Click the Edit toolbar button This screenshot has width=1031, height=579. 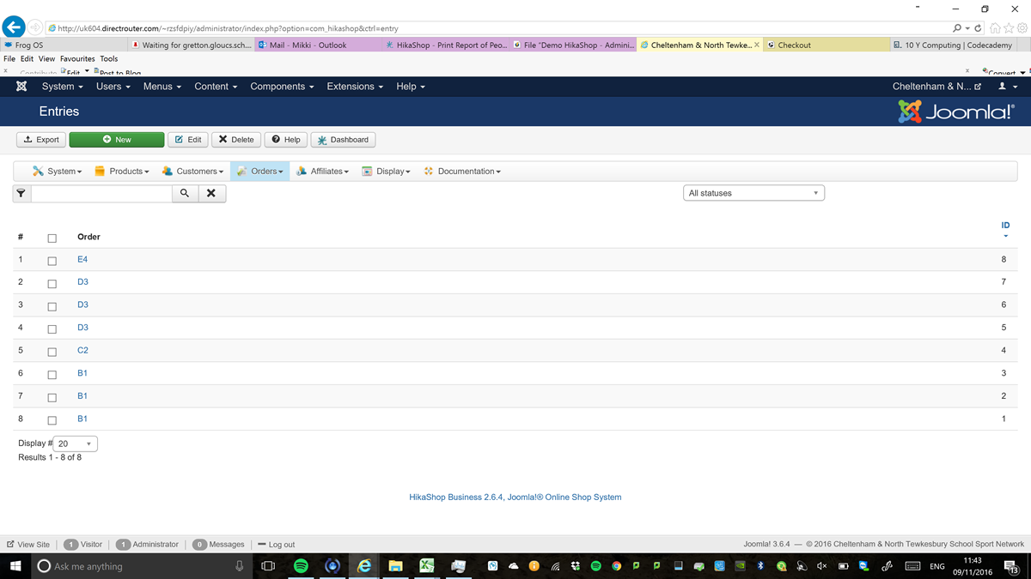click(187, 140)
